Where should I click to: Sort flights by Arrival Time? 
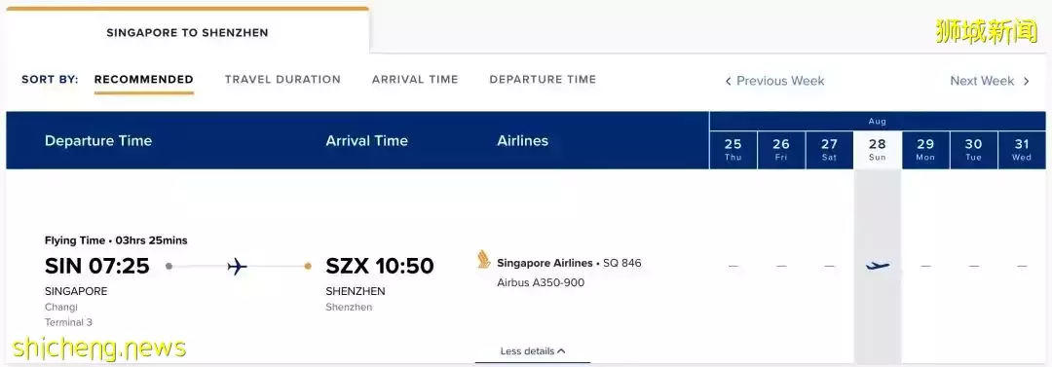pos(415,79)
